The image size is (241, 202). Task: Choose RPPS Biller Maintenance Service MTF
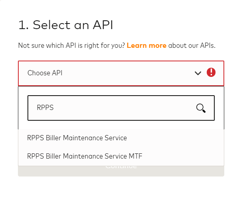click(x=84, y=156)
